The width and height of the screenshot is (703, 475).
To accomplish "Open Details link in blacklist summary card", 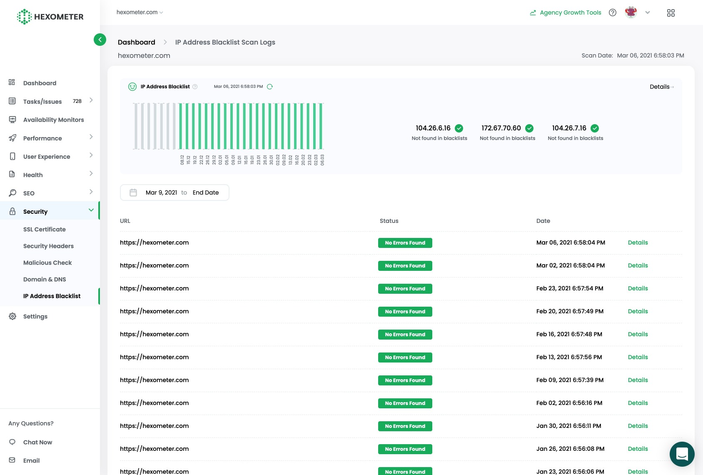I will tap(661, 87).
